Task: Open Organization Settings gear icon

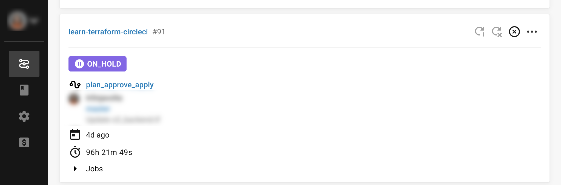Action: [24, 116]
